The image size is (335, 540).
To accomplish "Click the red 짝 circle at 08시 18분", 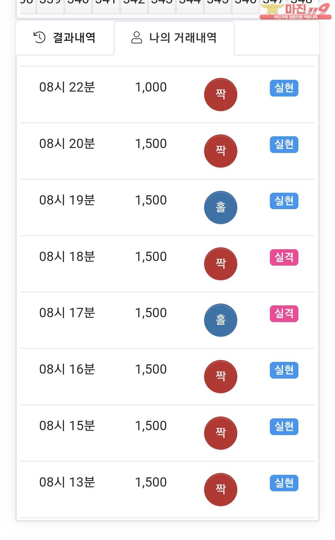I will pos(221,264).
